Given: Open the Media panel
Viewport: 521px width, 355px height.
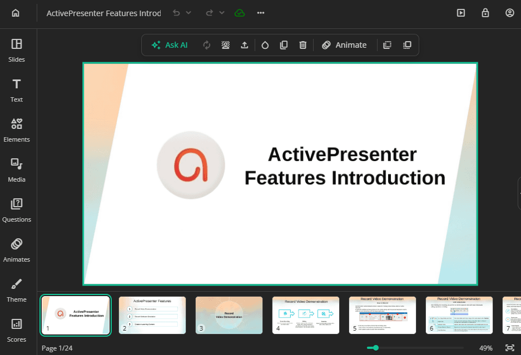Looking at the screenshot, I should [x=17, y=170].
